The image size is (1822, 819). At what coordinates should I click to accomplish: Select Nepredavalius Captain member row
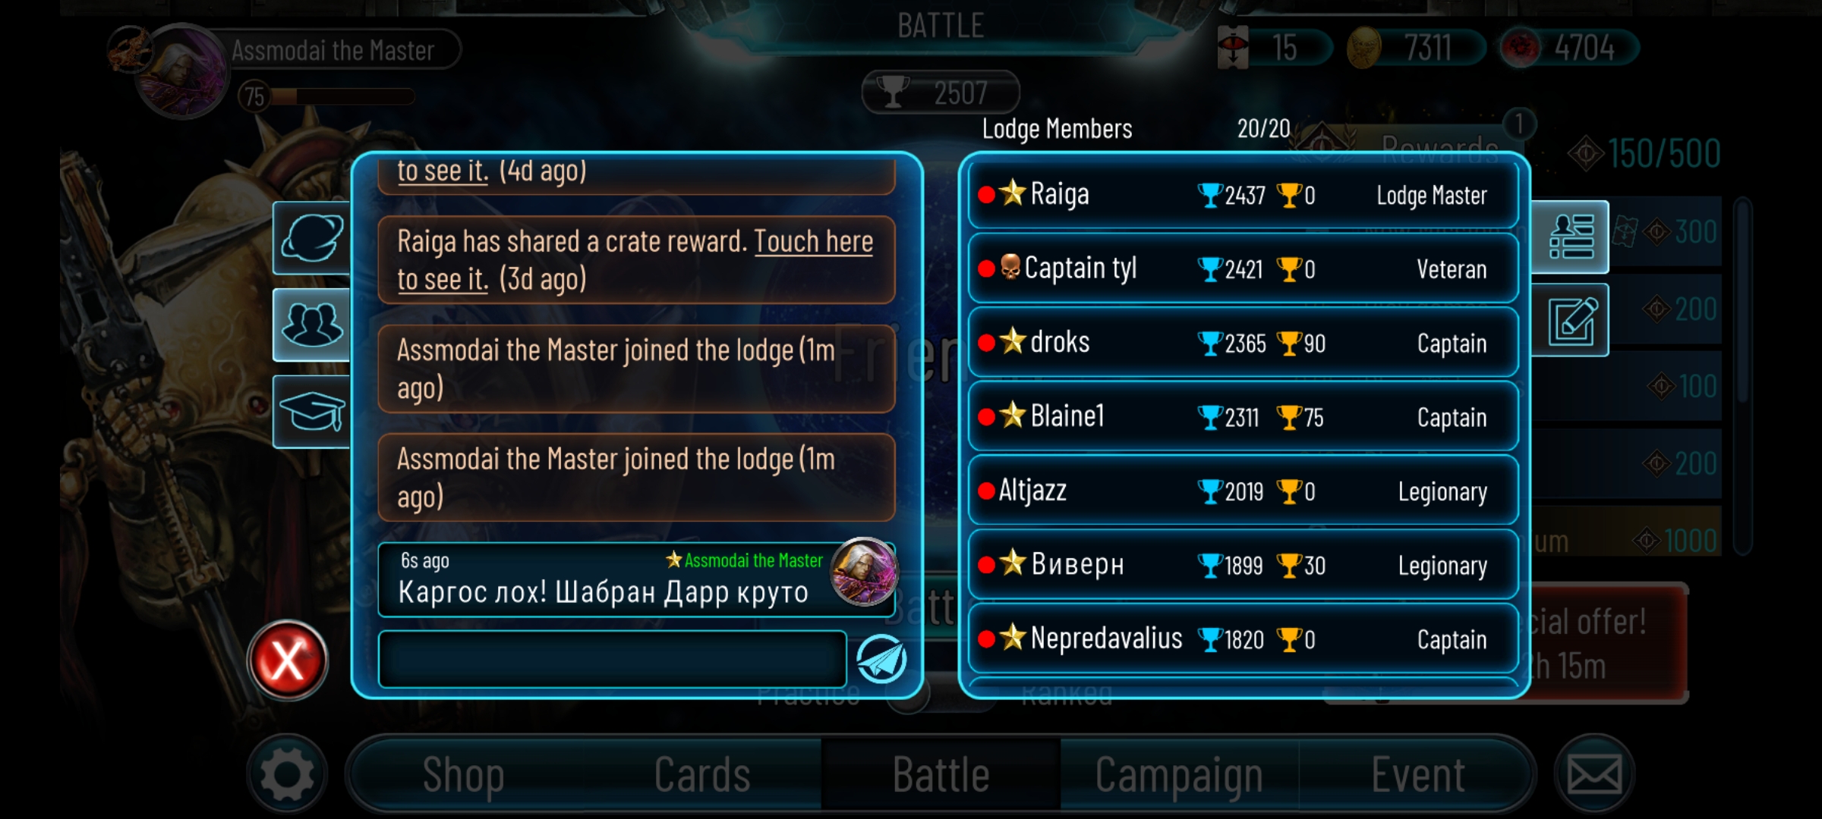pyautogui.click(x=1244, y=639)
